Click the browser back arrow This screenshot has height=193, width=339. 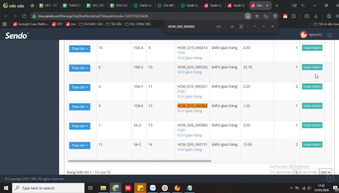click(x=6, y=16)
